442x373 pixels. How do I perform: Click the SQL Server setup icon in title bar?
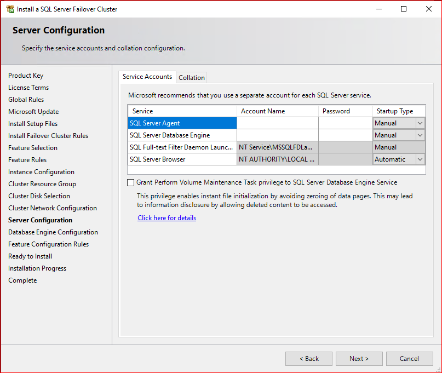[x=10, y=9]
